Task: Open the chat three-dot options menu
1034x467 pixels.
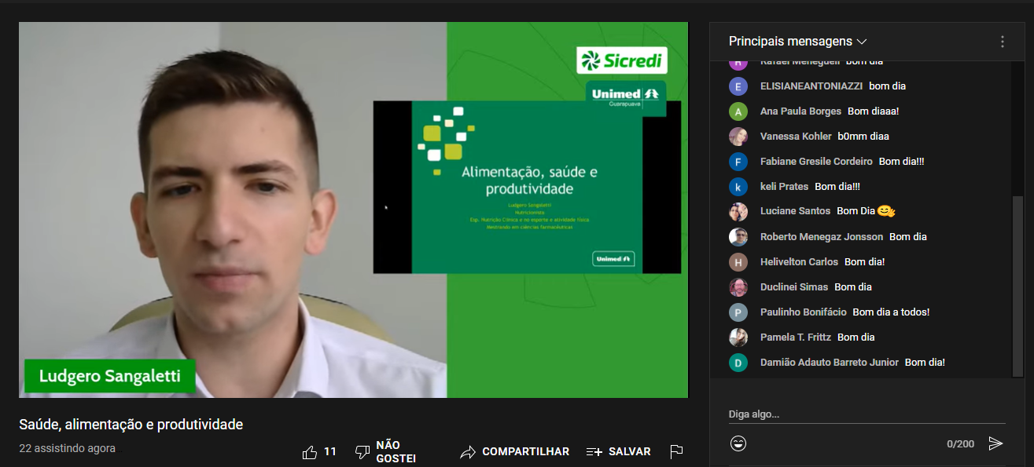Action: pyautogui.click(x=1002, y=42)
